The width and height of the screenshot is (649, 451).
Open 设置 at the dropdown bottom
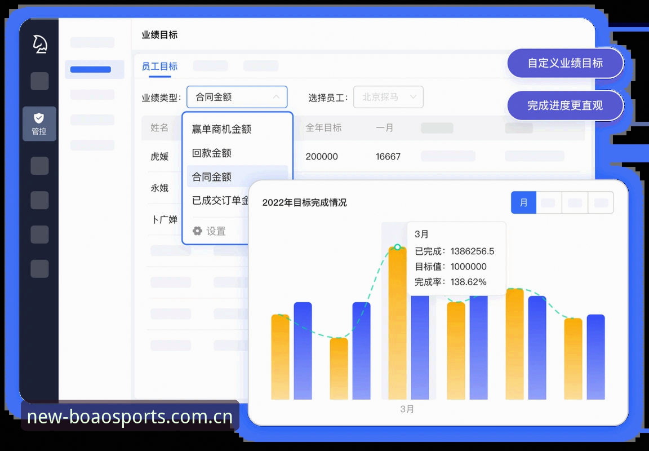(x=216, y=231)
